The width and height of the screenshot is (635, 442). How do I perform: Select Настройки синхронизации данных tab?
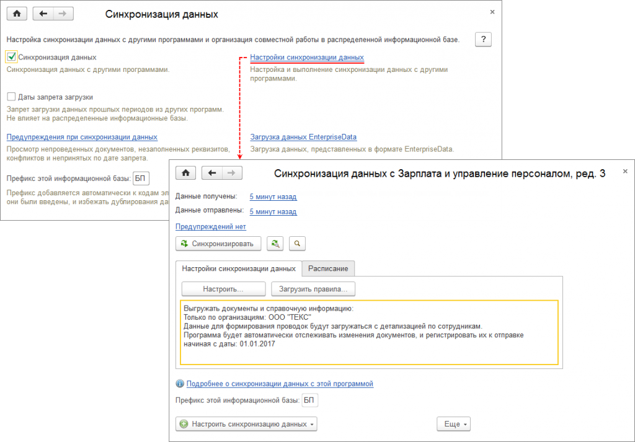239,268
